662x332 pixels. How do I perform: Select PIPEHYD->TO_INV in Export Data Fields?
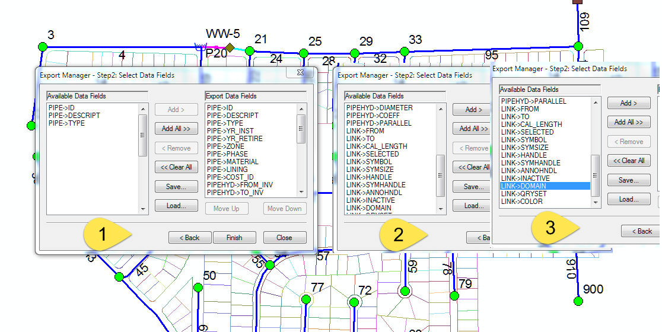(235, 192)
